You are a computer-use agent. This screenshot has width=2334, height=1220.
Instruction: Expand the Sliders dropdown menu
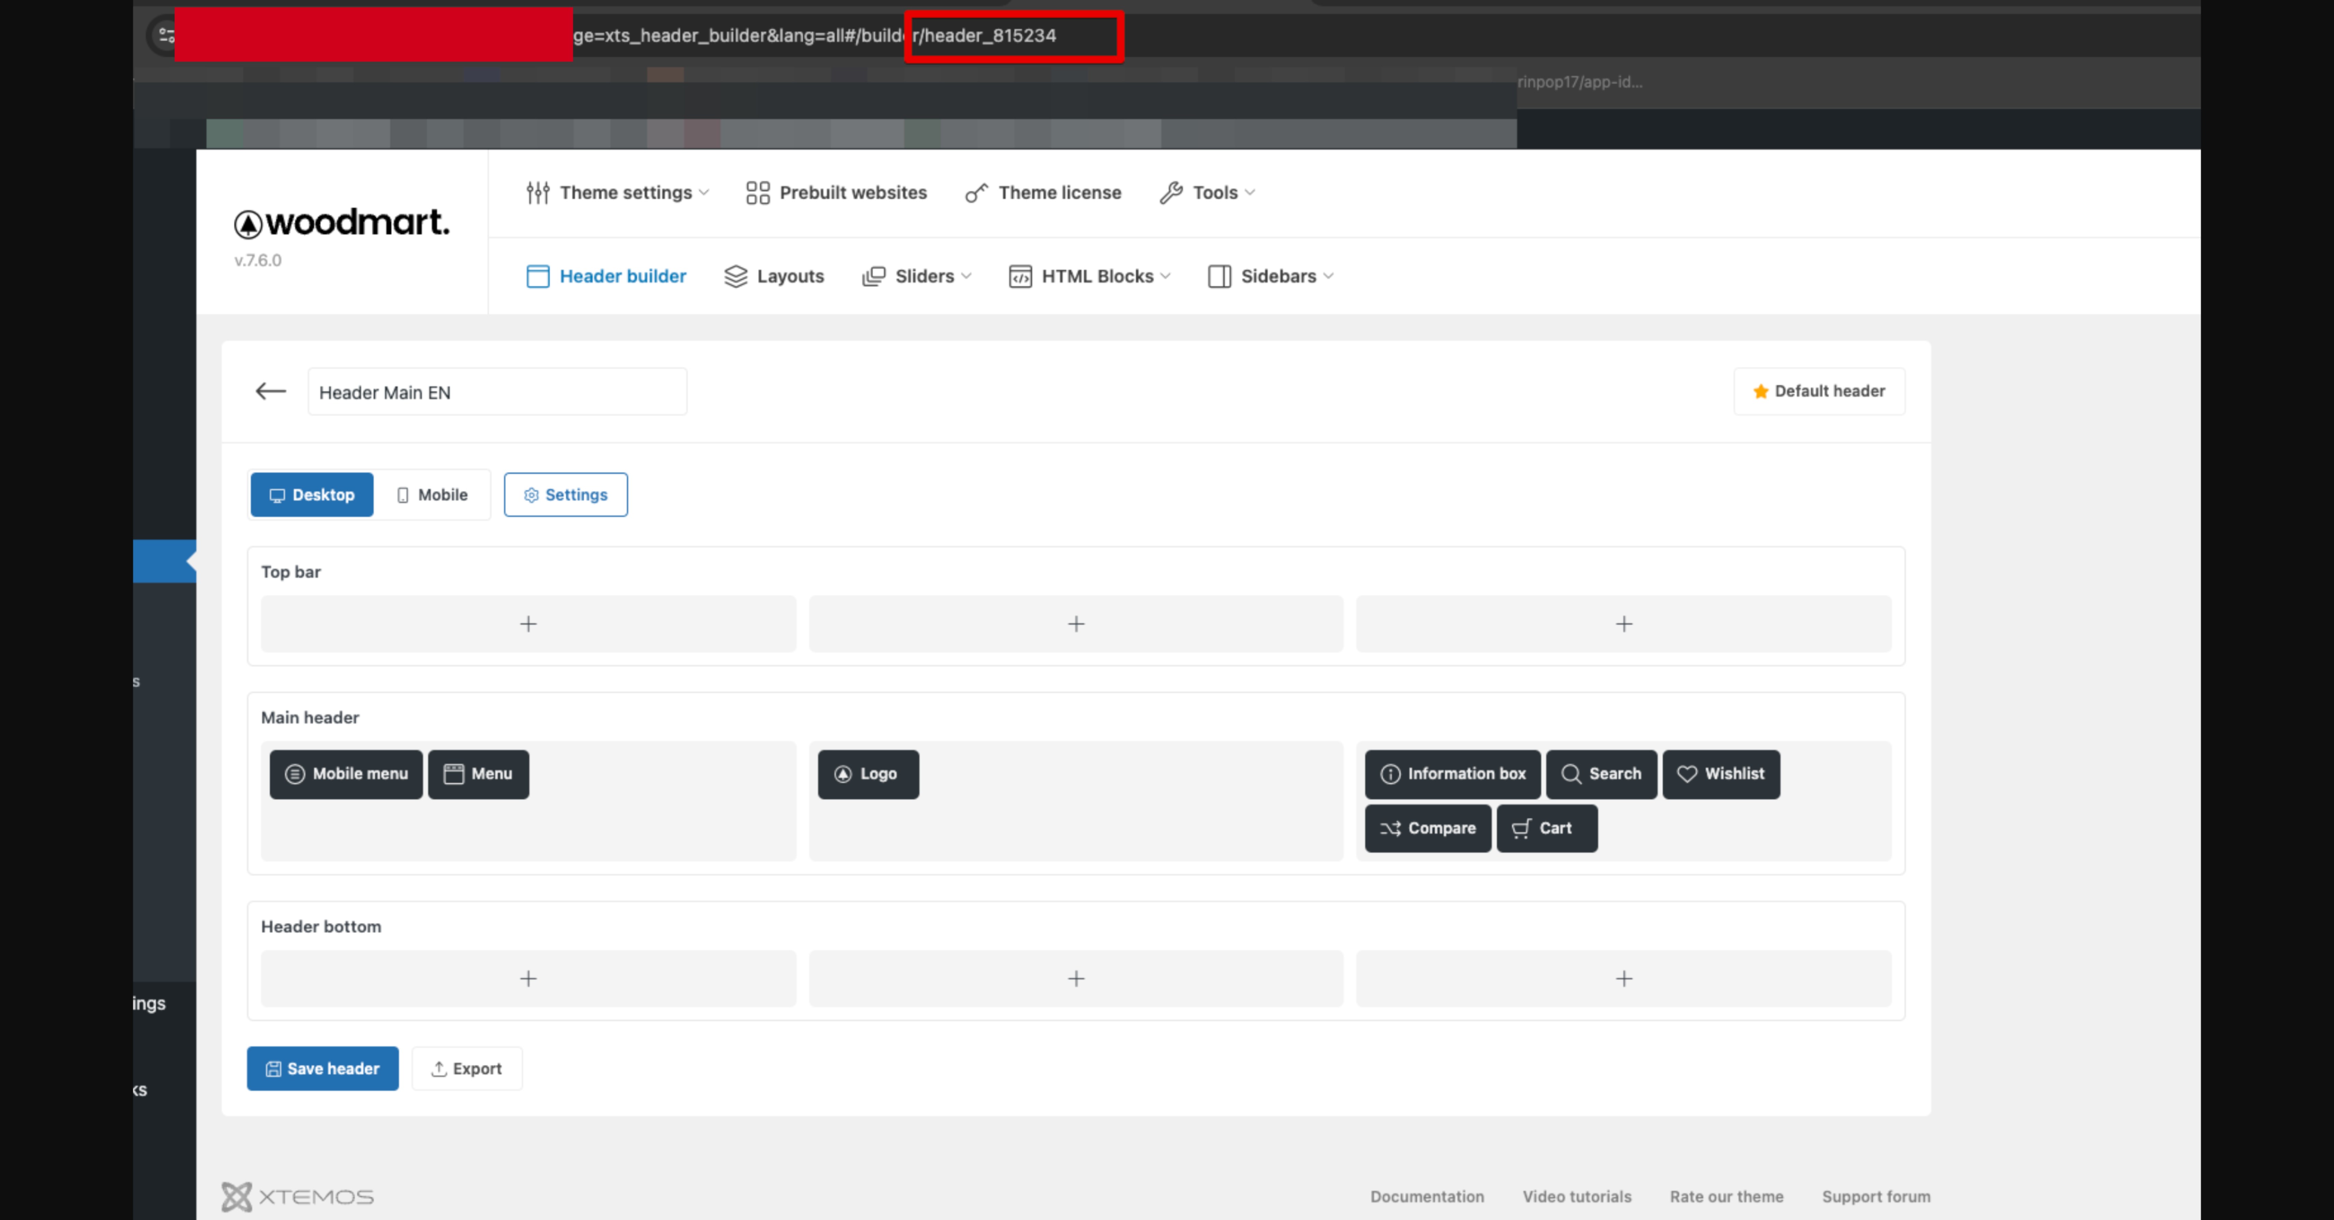[x=917, y=276]
